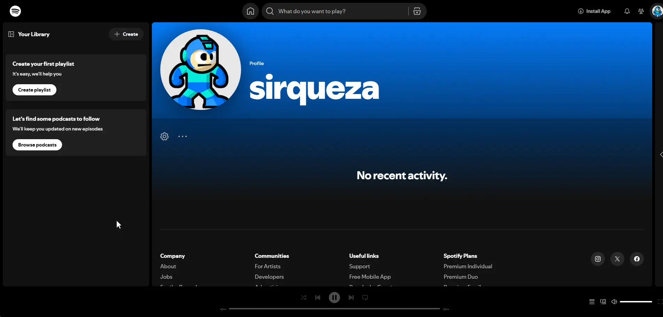This screenshot has width=663, height=317.
Task: Open the Premium Individual link
Action: (x=468, y=266)
